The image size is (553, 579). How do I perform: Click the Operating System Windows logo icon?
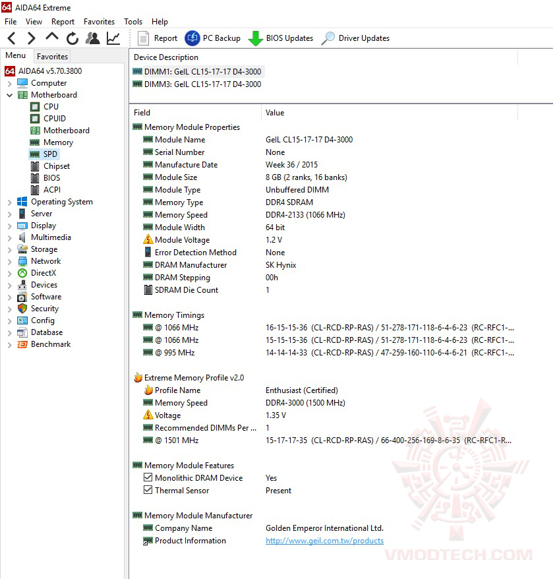point(22,202)
